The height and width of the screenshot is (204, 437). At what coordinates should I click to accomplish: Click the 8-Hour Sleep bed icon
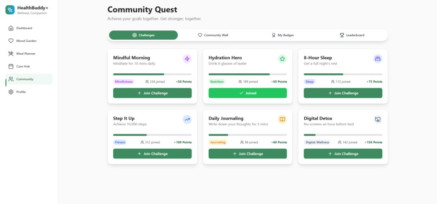point(378,59)
